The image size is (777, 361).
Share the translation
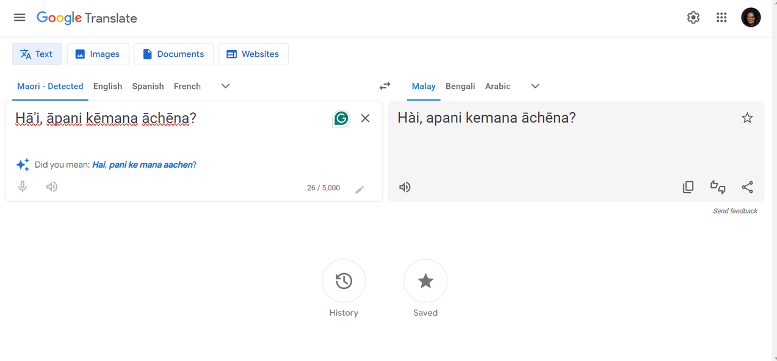(747, 187)
